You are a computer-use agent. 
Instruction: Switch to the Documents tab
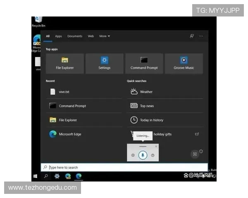click(75, 36)
